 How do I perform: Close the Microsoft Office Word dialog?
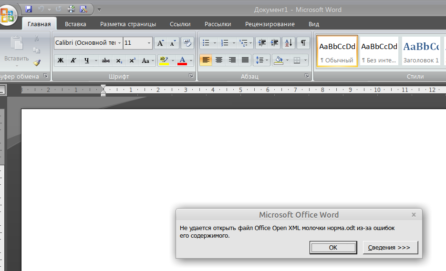(414, 215)
